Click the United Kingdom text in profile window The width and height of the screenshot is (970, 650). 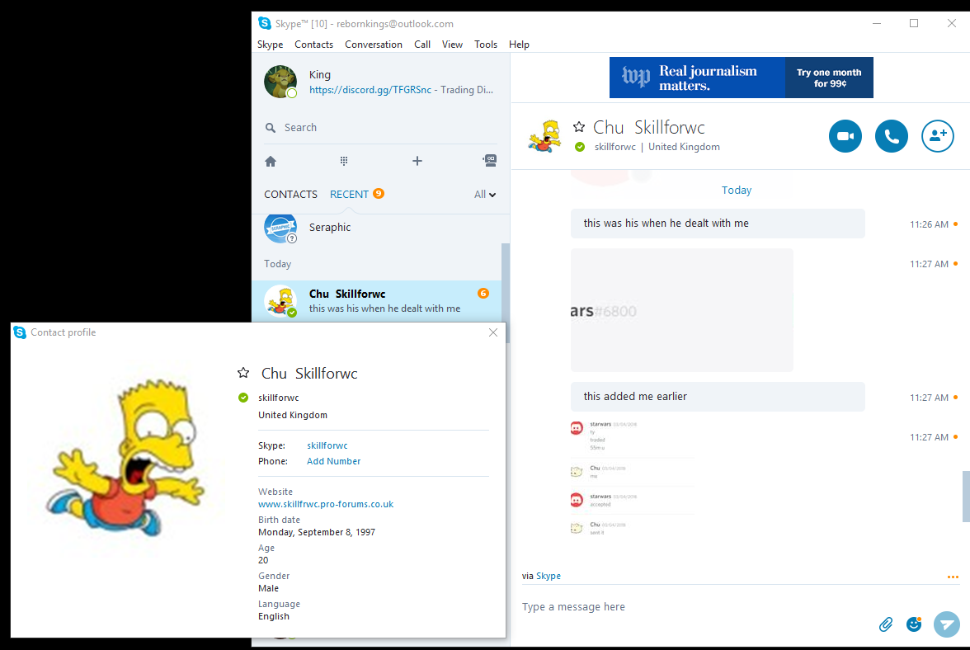coord(293,415)
